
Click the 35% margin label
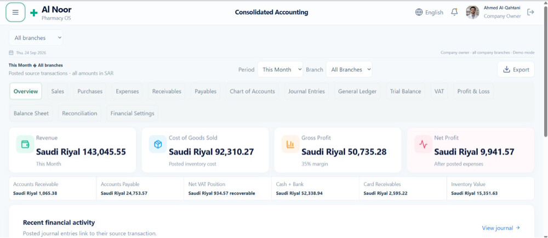(x=315, y=164)
